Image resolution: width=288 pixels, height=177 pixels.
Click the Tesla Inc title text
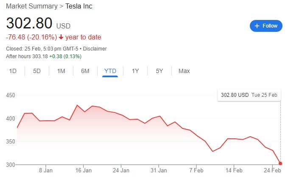click(78, 6)
